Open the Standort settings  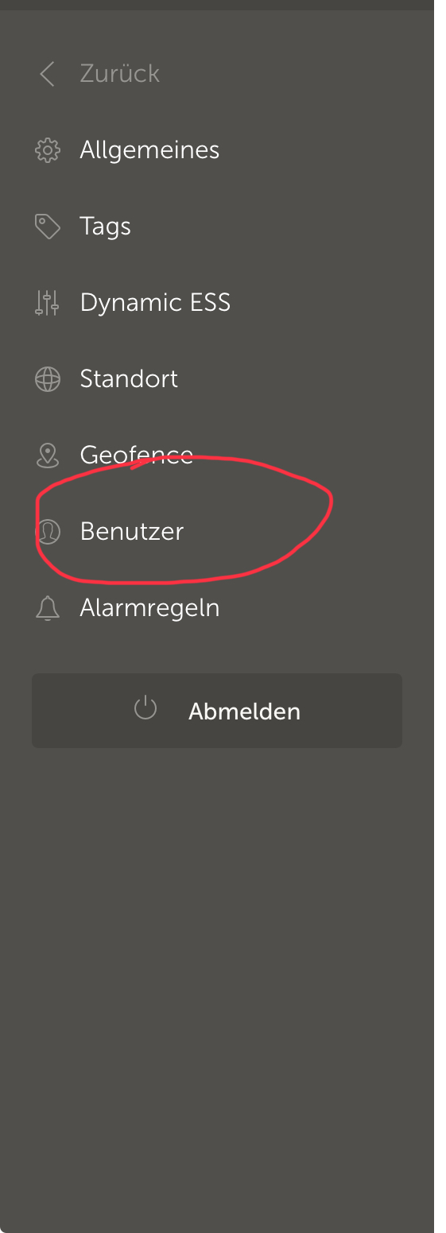point(129,379)
